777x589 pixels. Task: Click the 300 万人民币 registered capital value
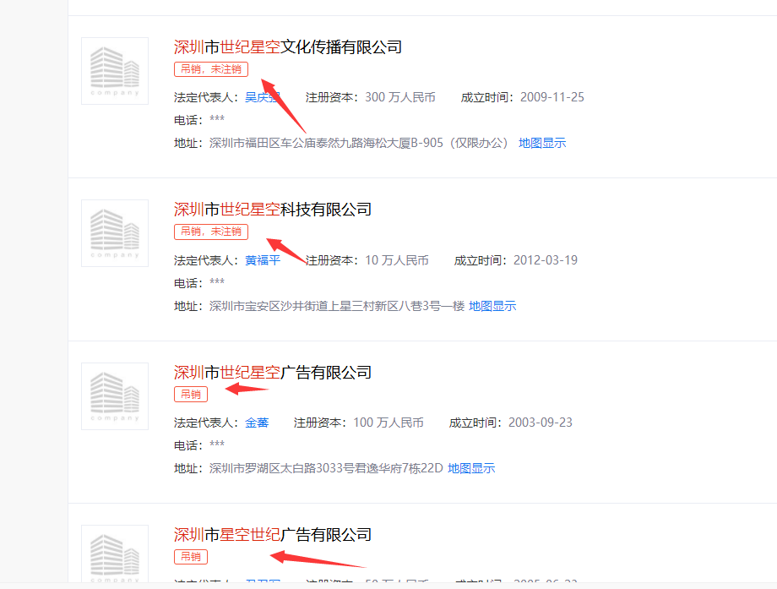tap(399, 97)
